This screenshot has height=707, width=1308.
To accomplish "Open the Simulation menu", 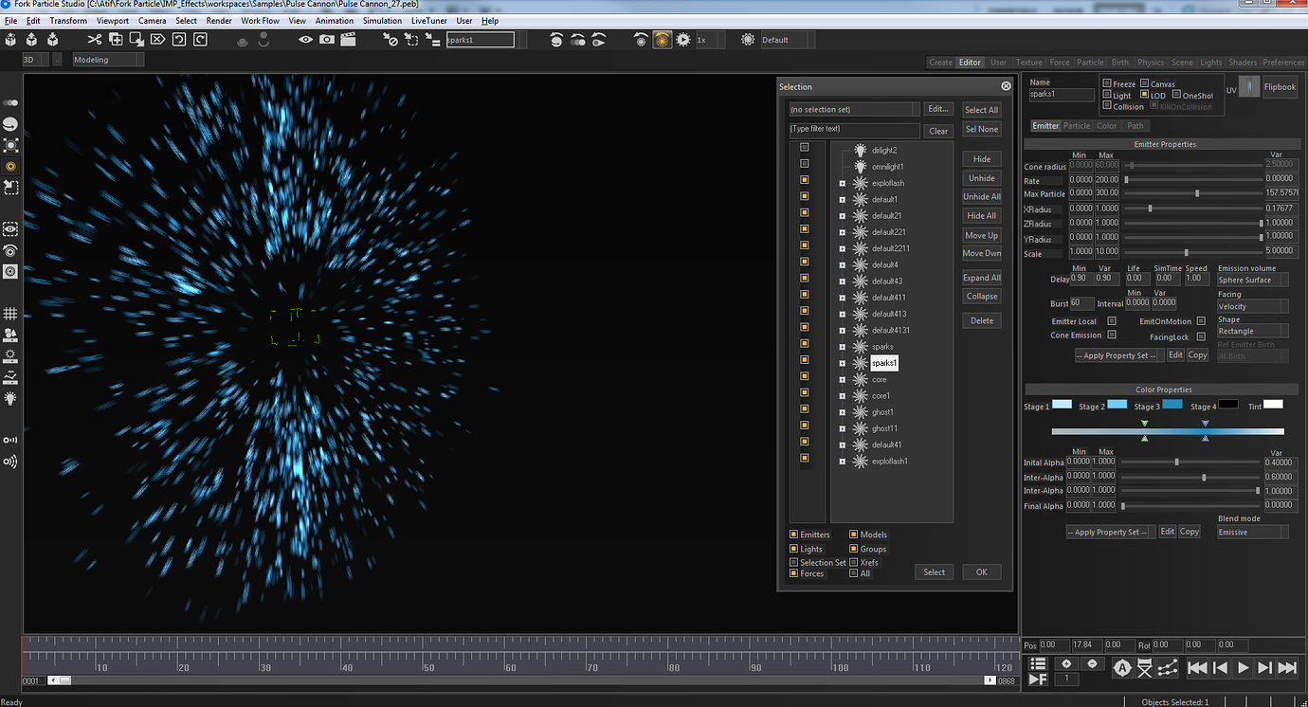I will coord(382,20).
